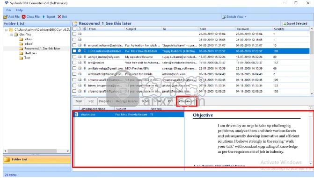
Task: Click the Folder List panel button
Action: pyautogui.click(x=37, y=159)
